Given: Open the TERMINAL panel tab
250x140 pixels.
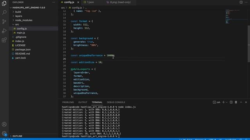Looking at the screenshot, I should click(x=97, y=102).
